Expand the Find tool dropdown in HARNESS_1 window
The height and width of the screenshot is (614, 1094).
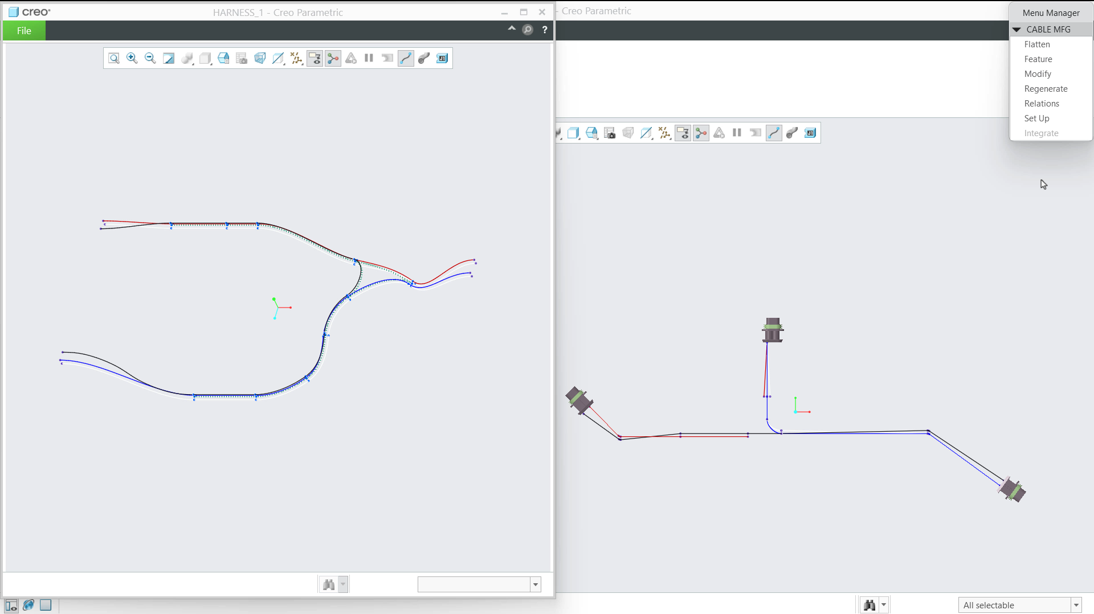coord(343,584)
